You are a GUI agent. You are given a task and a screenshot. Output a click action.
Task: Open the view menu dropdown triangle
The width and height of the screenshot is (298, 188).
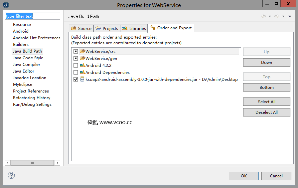click(289, 16)
